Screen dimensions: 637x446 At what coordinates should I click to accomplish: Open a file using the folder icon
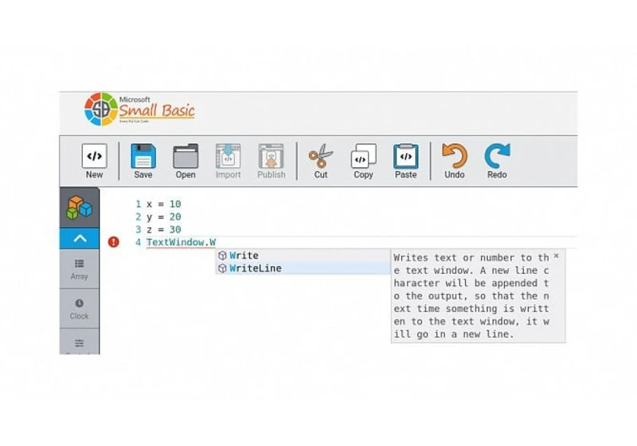click(x=186, y=156)
